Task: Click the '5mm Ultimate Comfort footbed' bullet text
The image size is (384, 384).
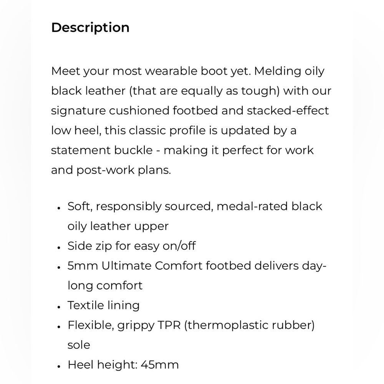Action: [x=159, y=266]
